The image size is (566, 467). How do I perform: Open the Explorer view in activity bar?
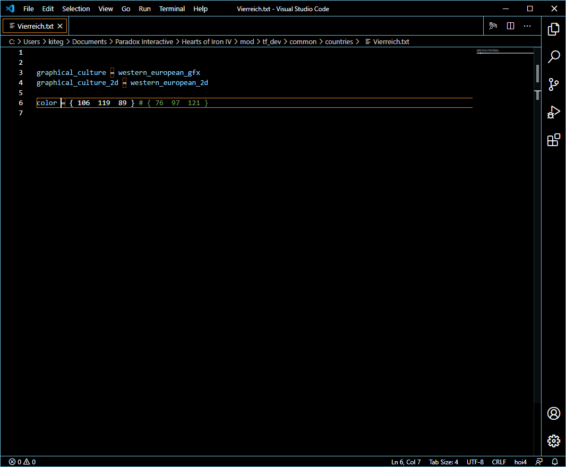[553, 29]
